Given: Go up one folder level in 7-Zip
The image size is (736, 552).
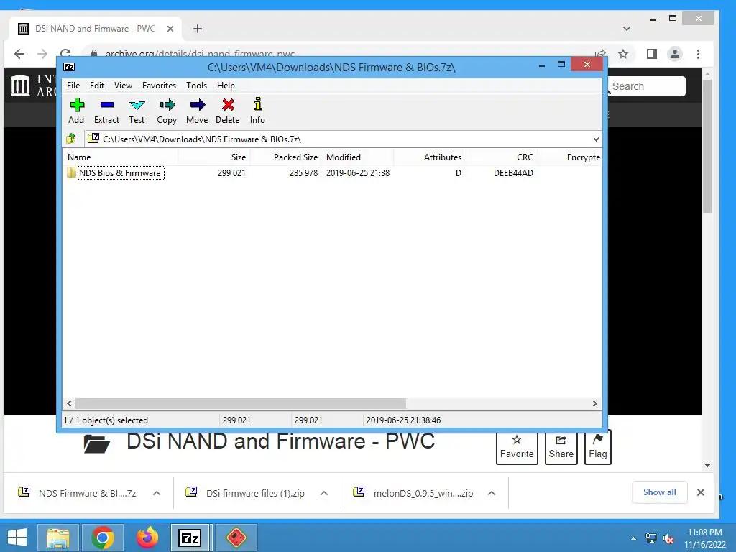Looking at the screenshot, I should tap(71, 139).
